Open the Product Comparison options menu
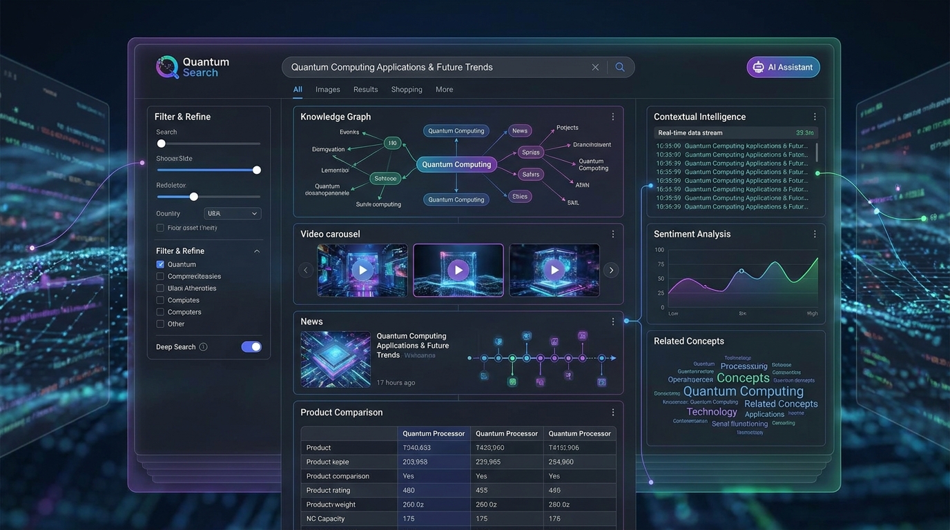The image size is (950, 530). coord(612,412)
